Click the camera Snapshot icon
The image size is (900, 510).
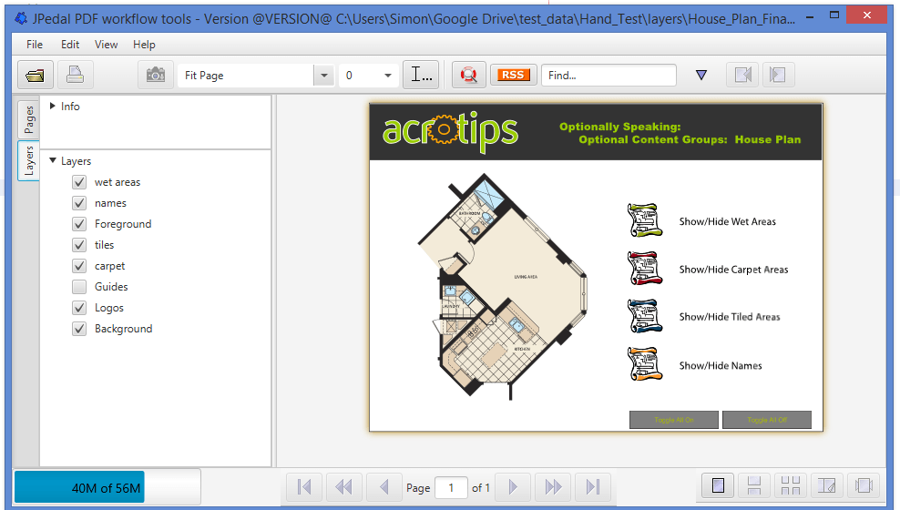click(x=157, y=76)
